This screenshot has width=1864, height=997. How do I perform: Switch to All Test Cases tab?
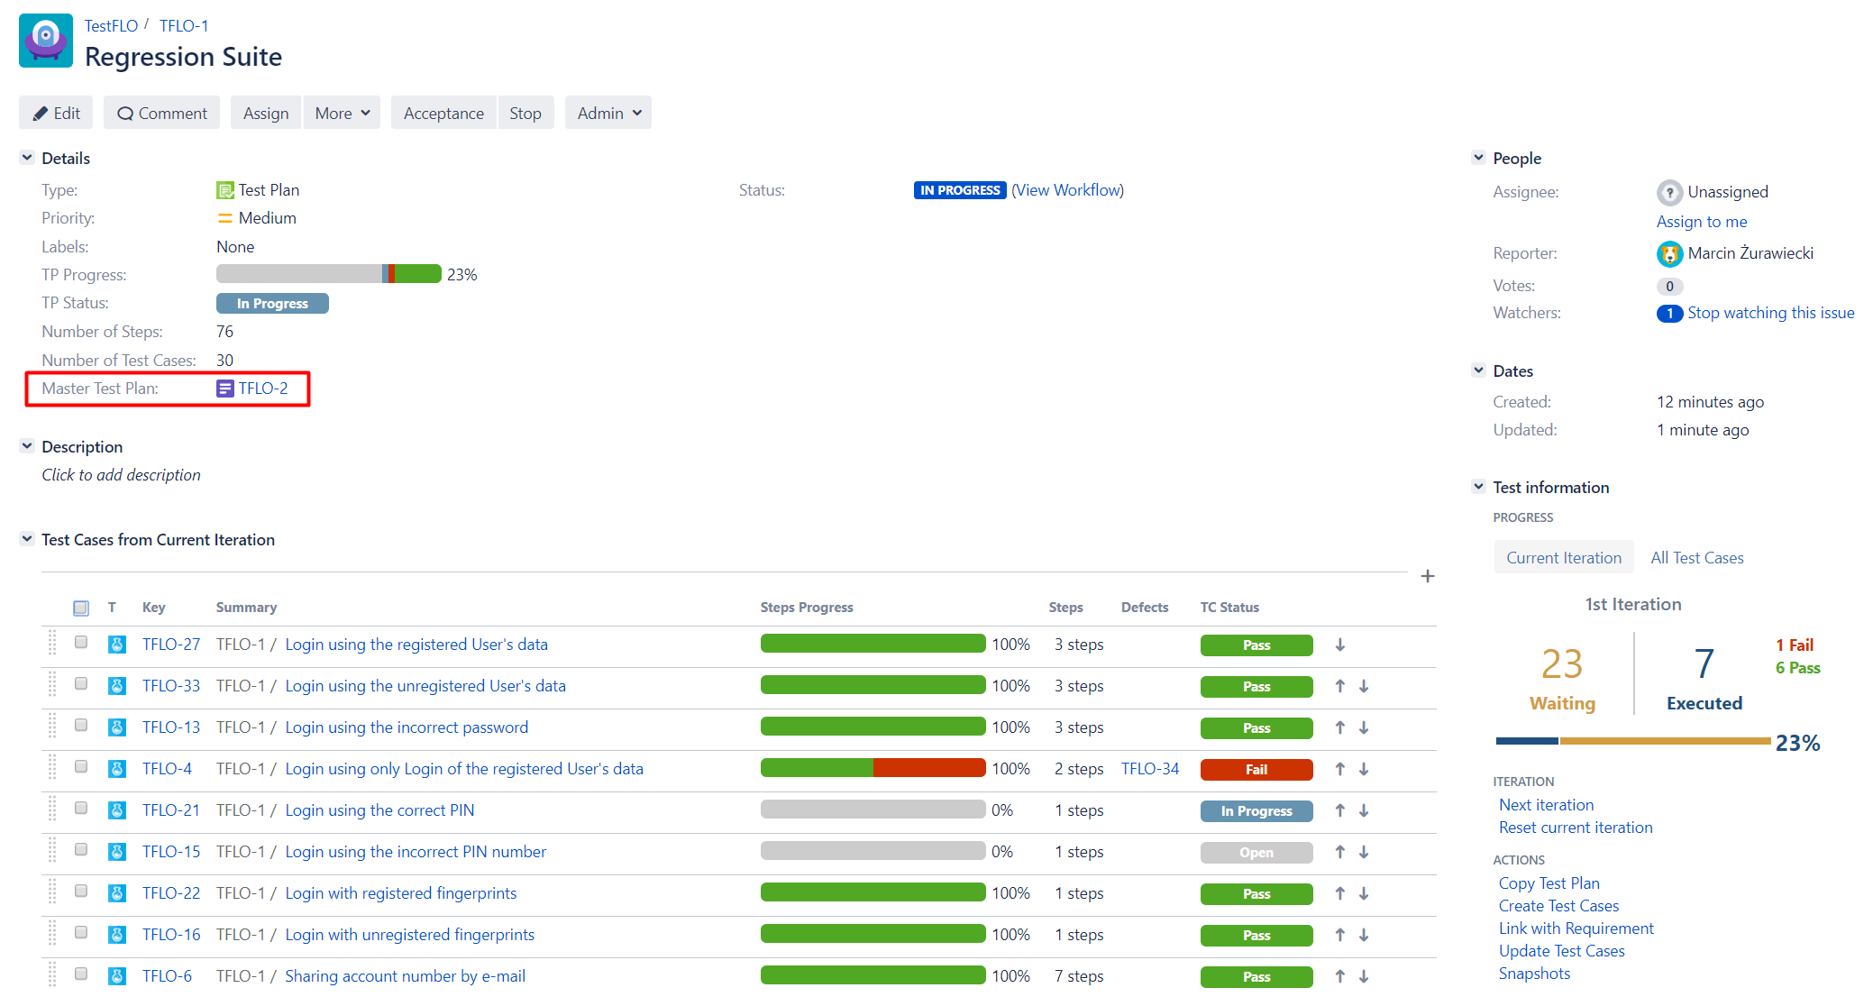[x=1696, y=558]
